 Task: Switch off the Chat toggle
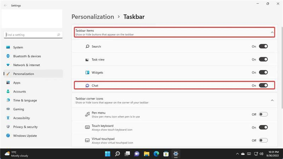pyautogui.click(x=263, y=85)
